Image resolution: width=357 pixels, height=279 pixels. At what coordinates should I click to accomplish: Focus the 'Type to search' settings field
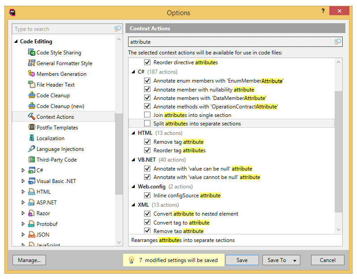tap(62, 29)
